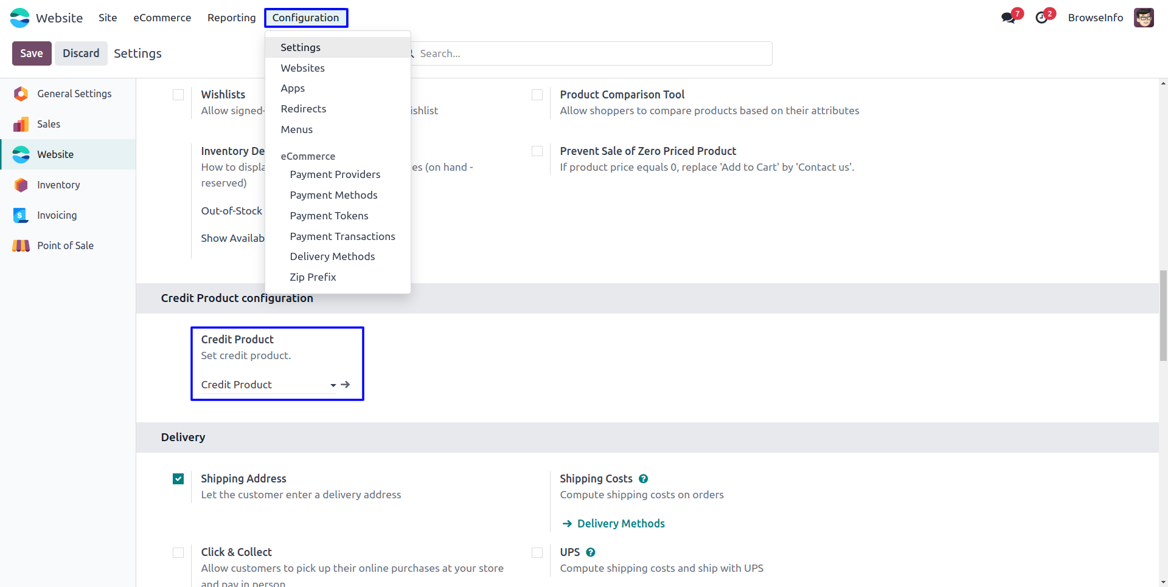Open the Reporting top menu
This screenshot has width=1168, height=587.
(x=231, y=18)
